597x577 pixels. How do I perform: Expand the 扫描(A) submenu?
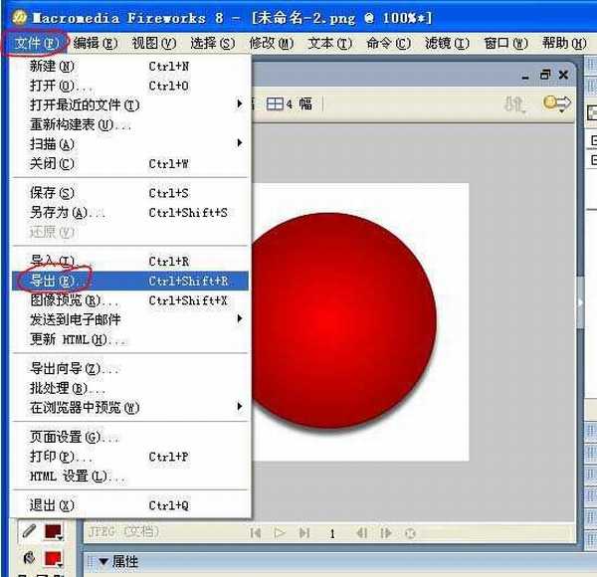(x=130, y=144)
